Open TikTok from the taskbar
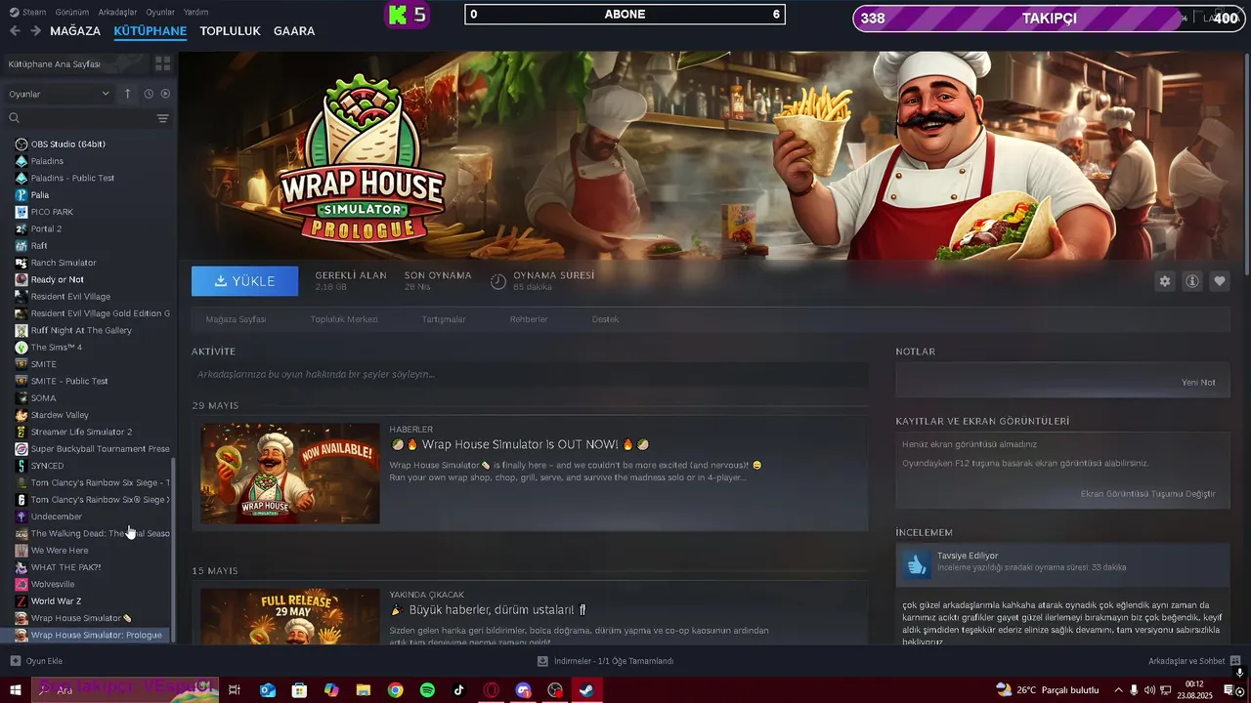The image size is (1251, 703). (458, 690)
